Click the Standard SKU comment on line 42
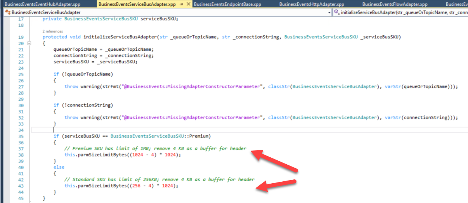This screenshot has width=468, height=203. click(x=159, y=180)
